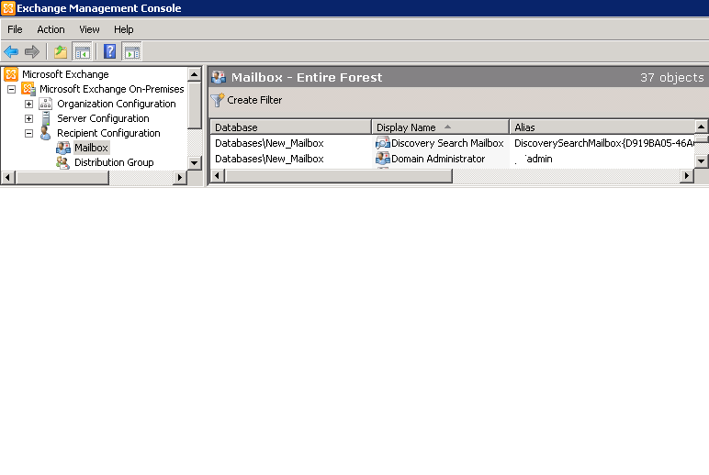
Task: Click the Microsoft Exchange On-Premises icon
Action: click(28, 89)
